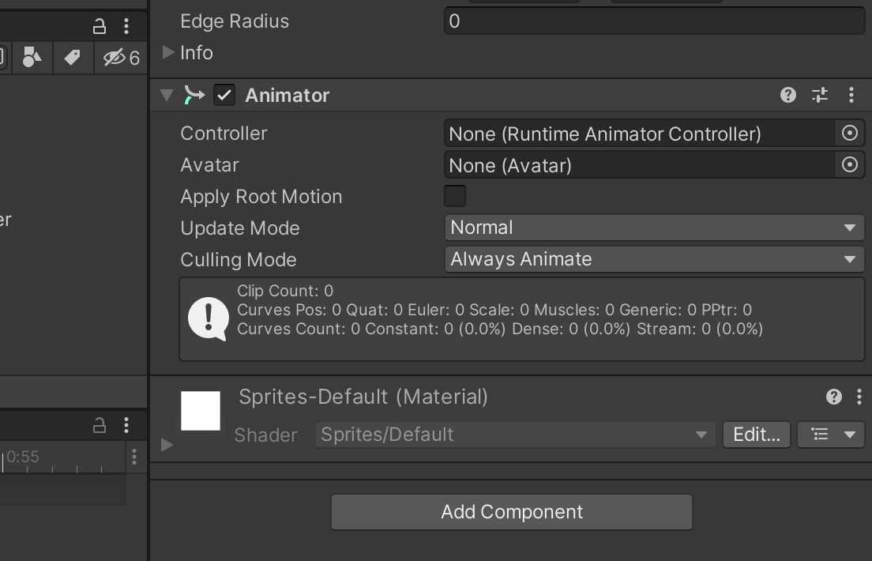Open Sprites-Default material help icon
This screenshot has width=872, height=561.
point(833,397)
